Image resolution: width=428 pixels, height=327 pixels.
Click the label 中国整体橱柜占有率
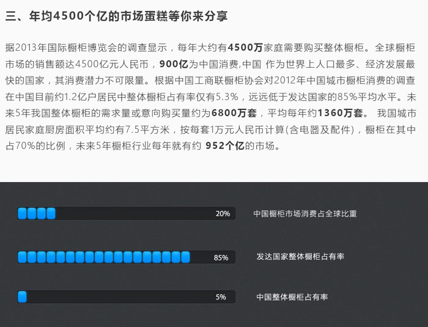point(292,297)
